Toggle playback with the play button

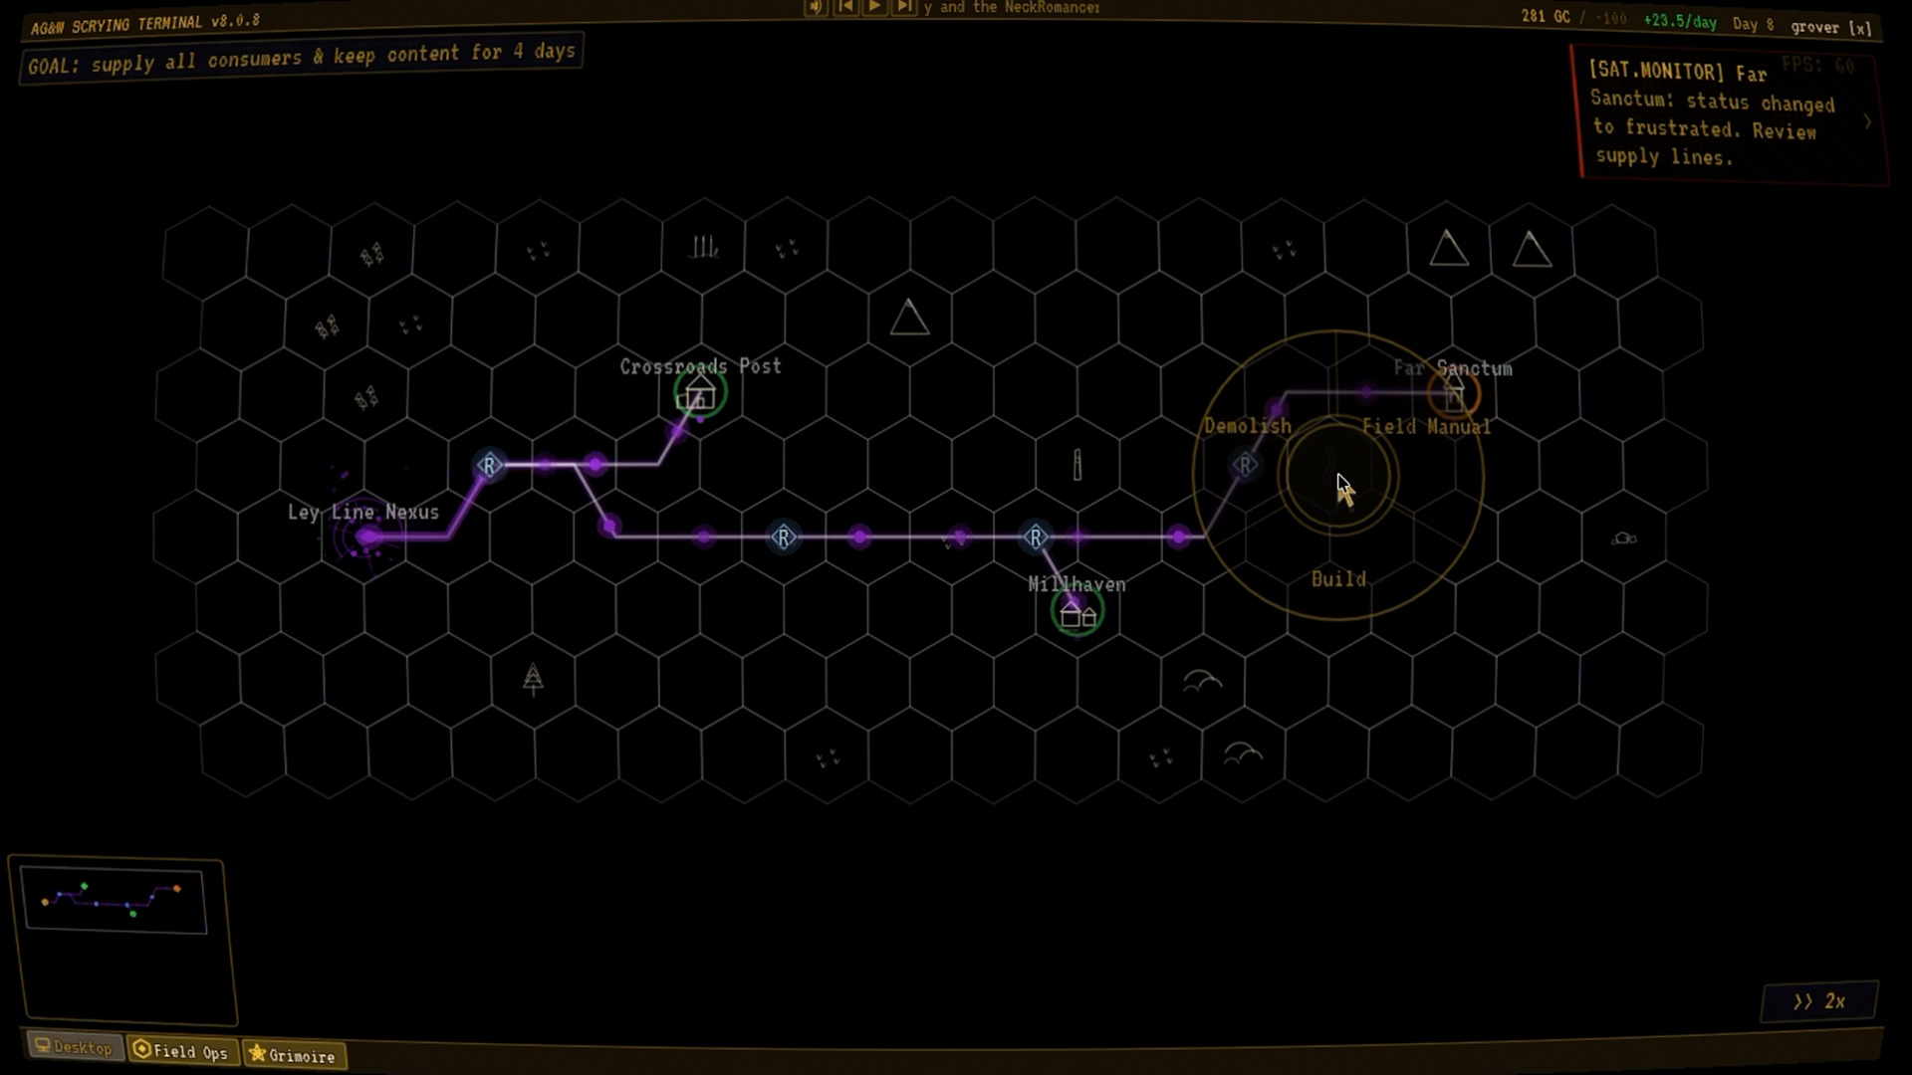click(874, 7)
